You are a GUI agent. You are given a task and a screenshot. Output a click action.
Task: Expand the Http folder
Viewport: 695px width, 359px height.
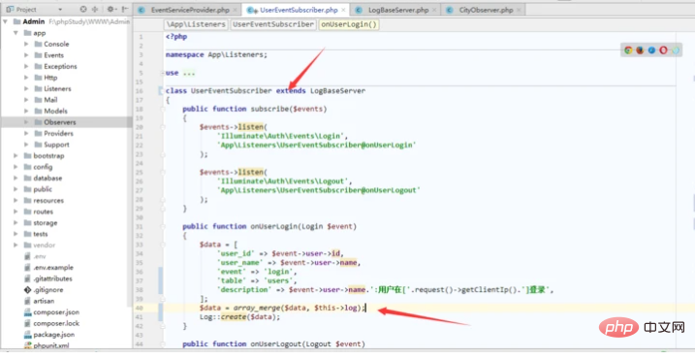(26, 78)
